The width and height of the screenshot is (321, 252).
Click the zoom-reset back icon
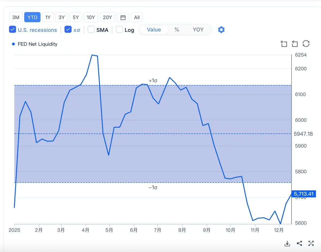295,44
